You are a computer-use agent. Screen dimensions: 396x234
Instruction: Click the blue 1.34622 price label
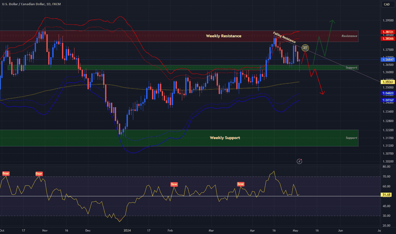click(388, 93)
